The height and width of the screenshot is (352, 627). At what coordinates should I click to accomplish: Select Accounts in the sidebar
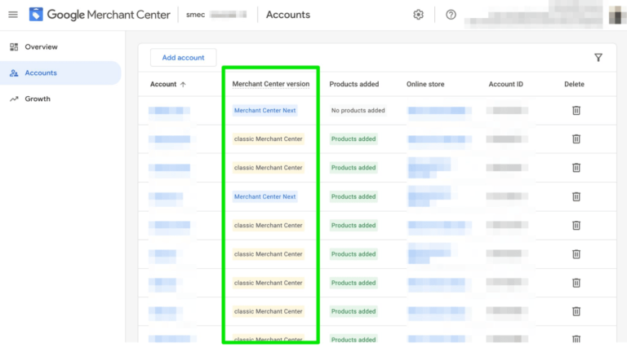click(60, 73)
